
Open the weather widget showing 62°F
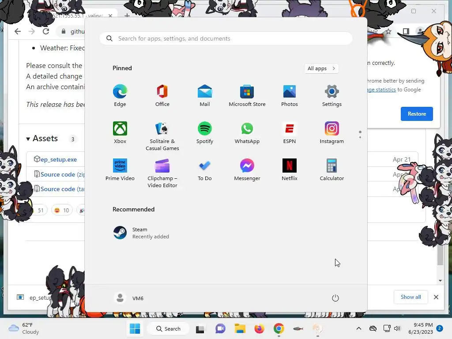[24, 328]
